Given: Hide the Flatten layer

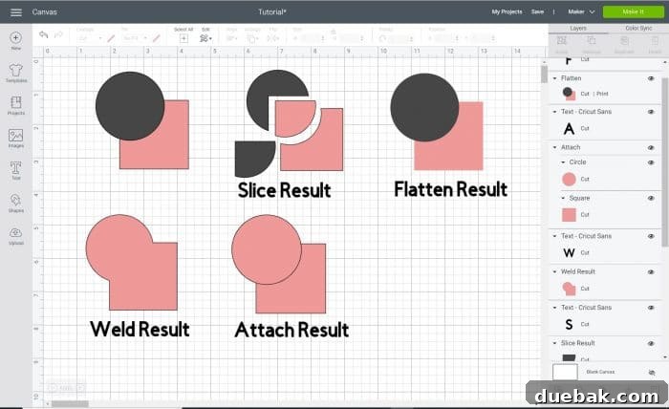Looking at the screenshot, I should [651, 78].
